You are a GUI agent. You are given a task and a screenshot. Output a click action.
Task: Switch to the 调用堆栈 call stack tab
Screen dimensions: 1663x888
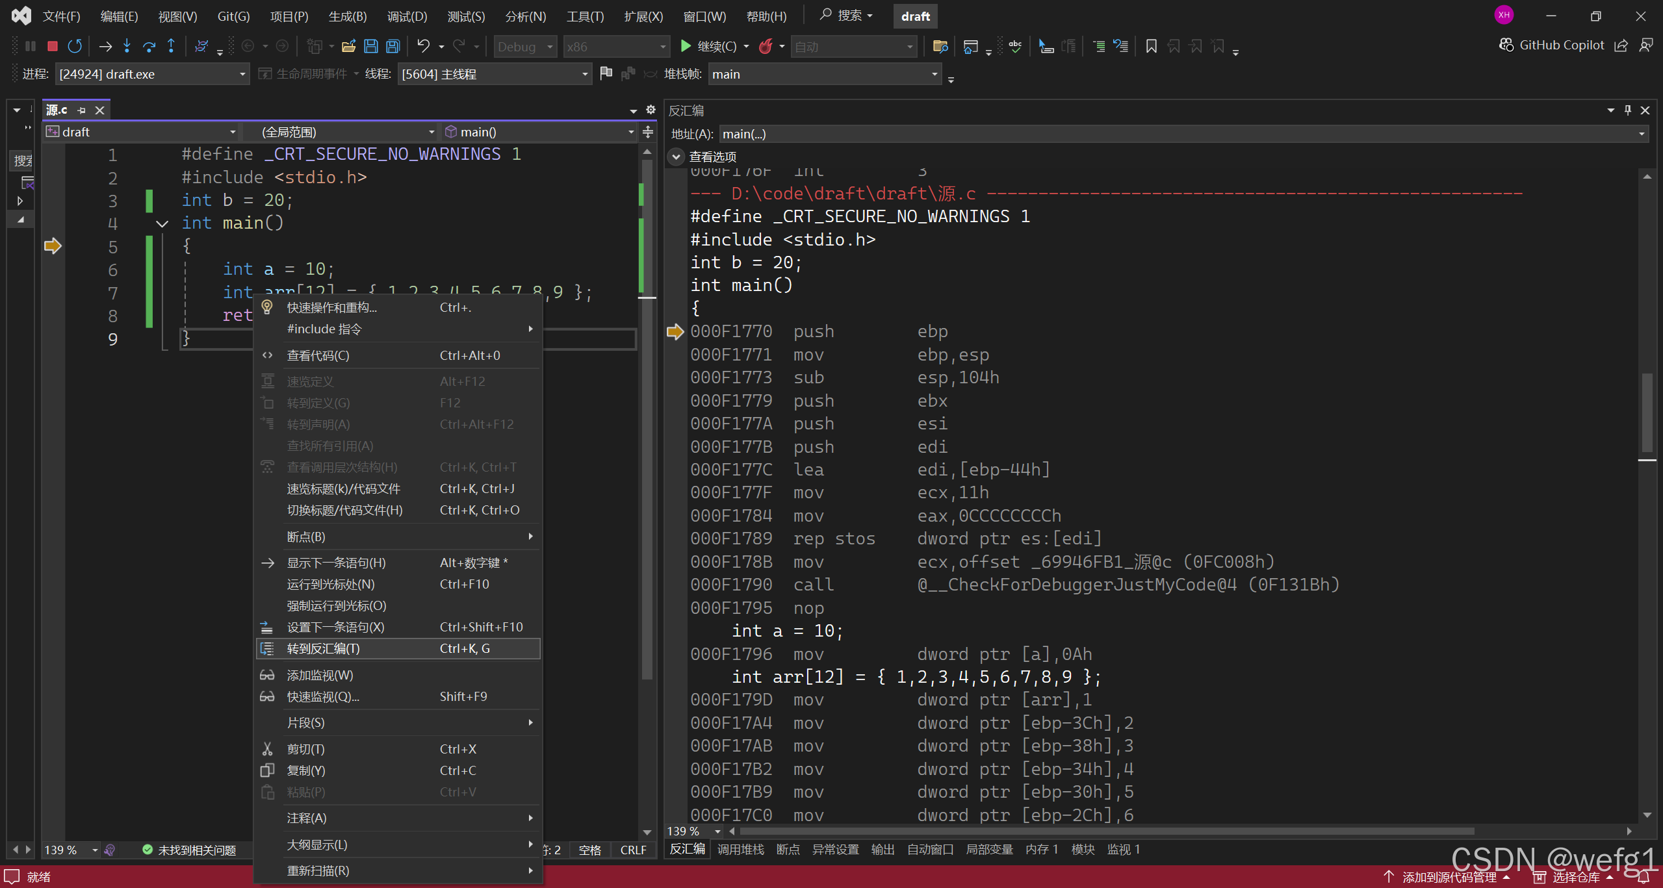[740, 850]
